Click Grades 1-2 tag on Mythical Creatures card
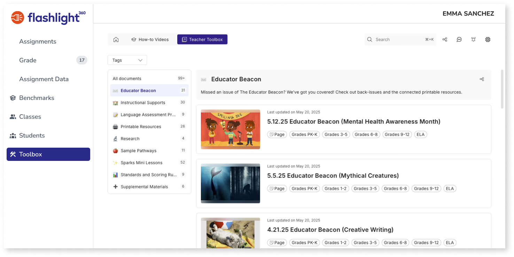 336,189
